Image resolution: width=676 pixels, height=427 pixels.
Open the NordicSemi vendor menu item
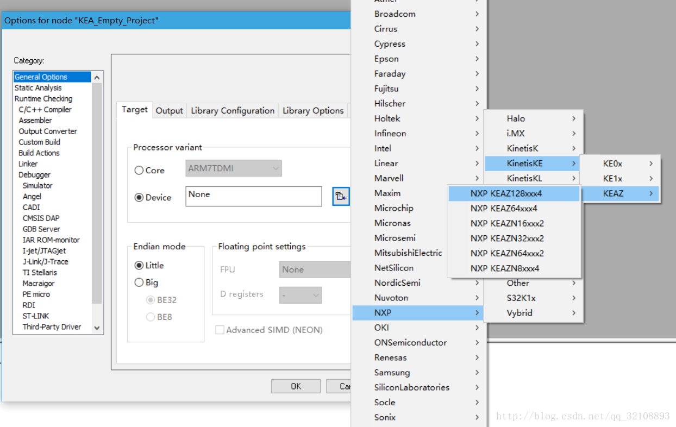tap(418, 283)
